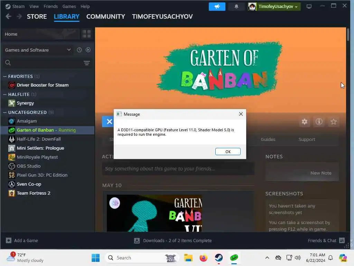The height and width of the screenshot is (266, 354).
Task: Click the Add a Game plus icon
Action: 9,240
